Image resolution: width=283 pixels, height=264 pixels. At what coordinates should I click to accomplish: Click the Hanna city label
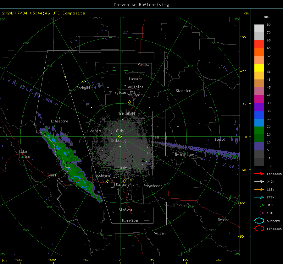[x=220, y=140]
